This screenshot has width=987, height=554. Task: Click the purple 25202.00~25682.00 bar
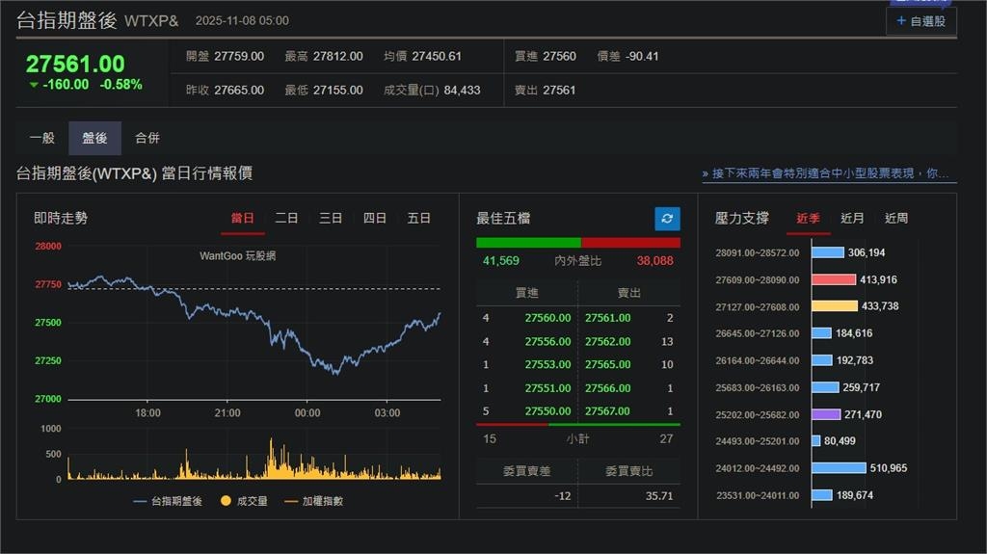pos(826,414)
